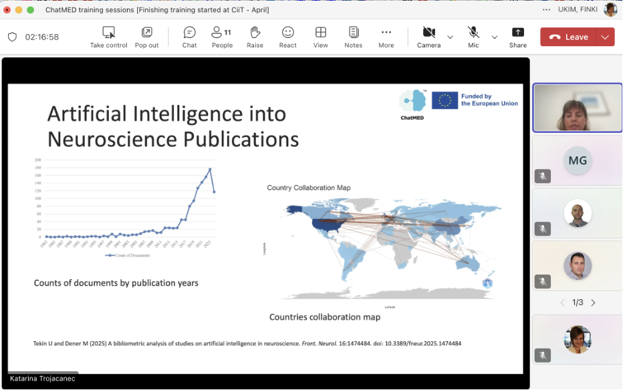Open the View layout options

pos(321,33)
